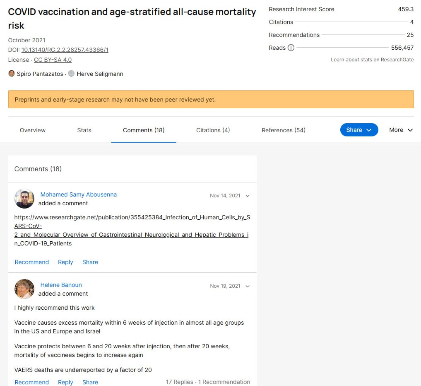Recommend Mohamed Samy Abousenna's comment
Screen dimensions: 421x386
(32, 262)
